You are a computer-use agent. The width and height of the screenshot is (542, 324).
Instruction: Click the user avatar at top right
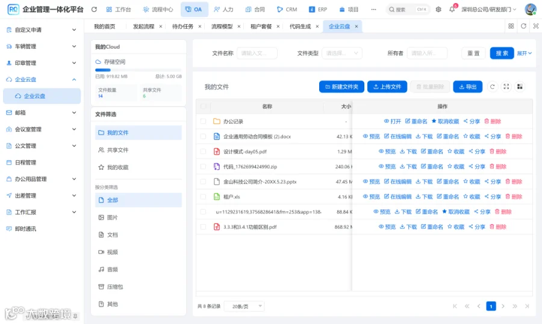(x=530, y=10)
